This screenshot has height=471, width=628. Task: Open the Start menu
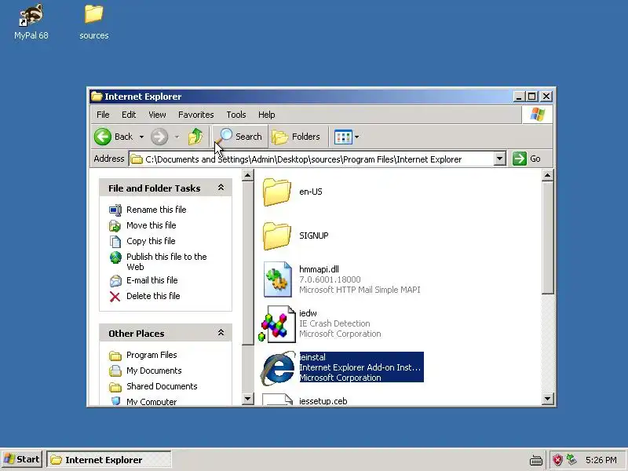(x=23, y=459)
